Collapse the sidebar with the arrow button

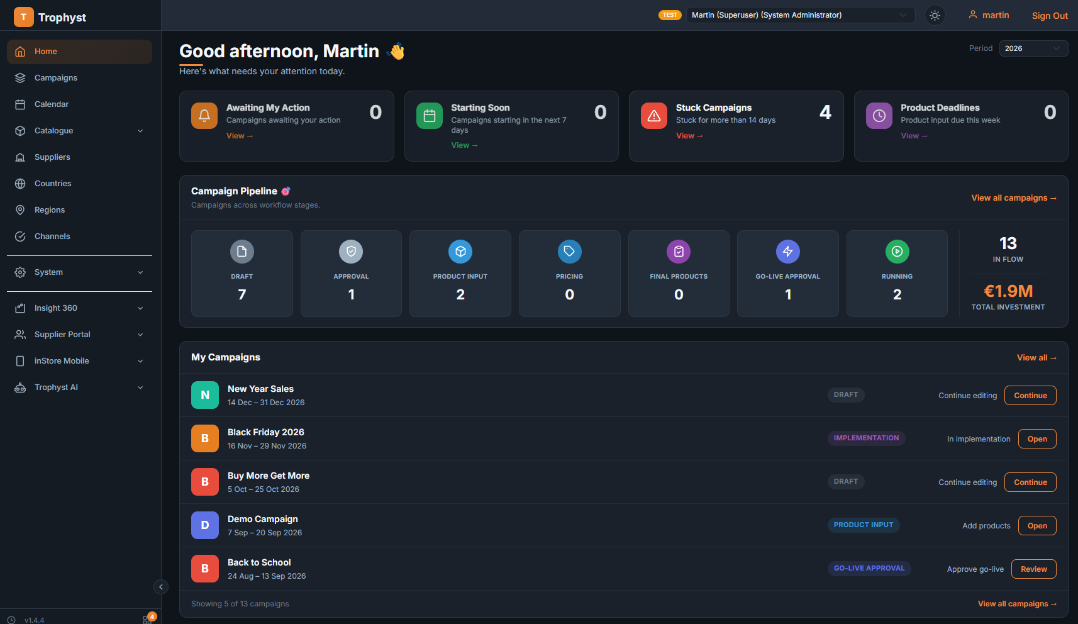(x=161, y=587)
